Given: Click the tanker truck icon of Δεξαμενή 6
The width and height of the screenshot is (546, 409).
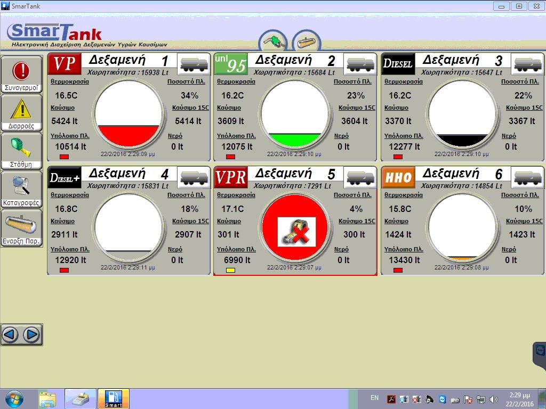Looking at the screenshot, I should [527, 177].
